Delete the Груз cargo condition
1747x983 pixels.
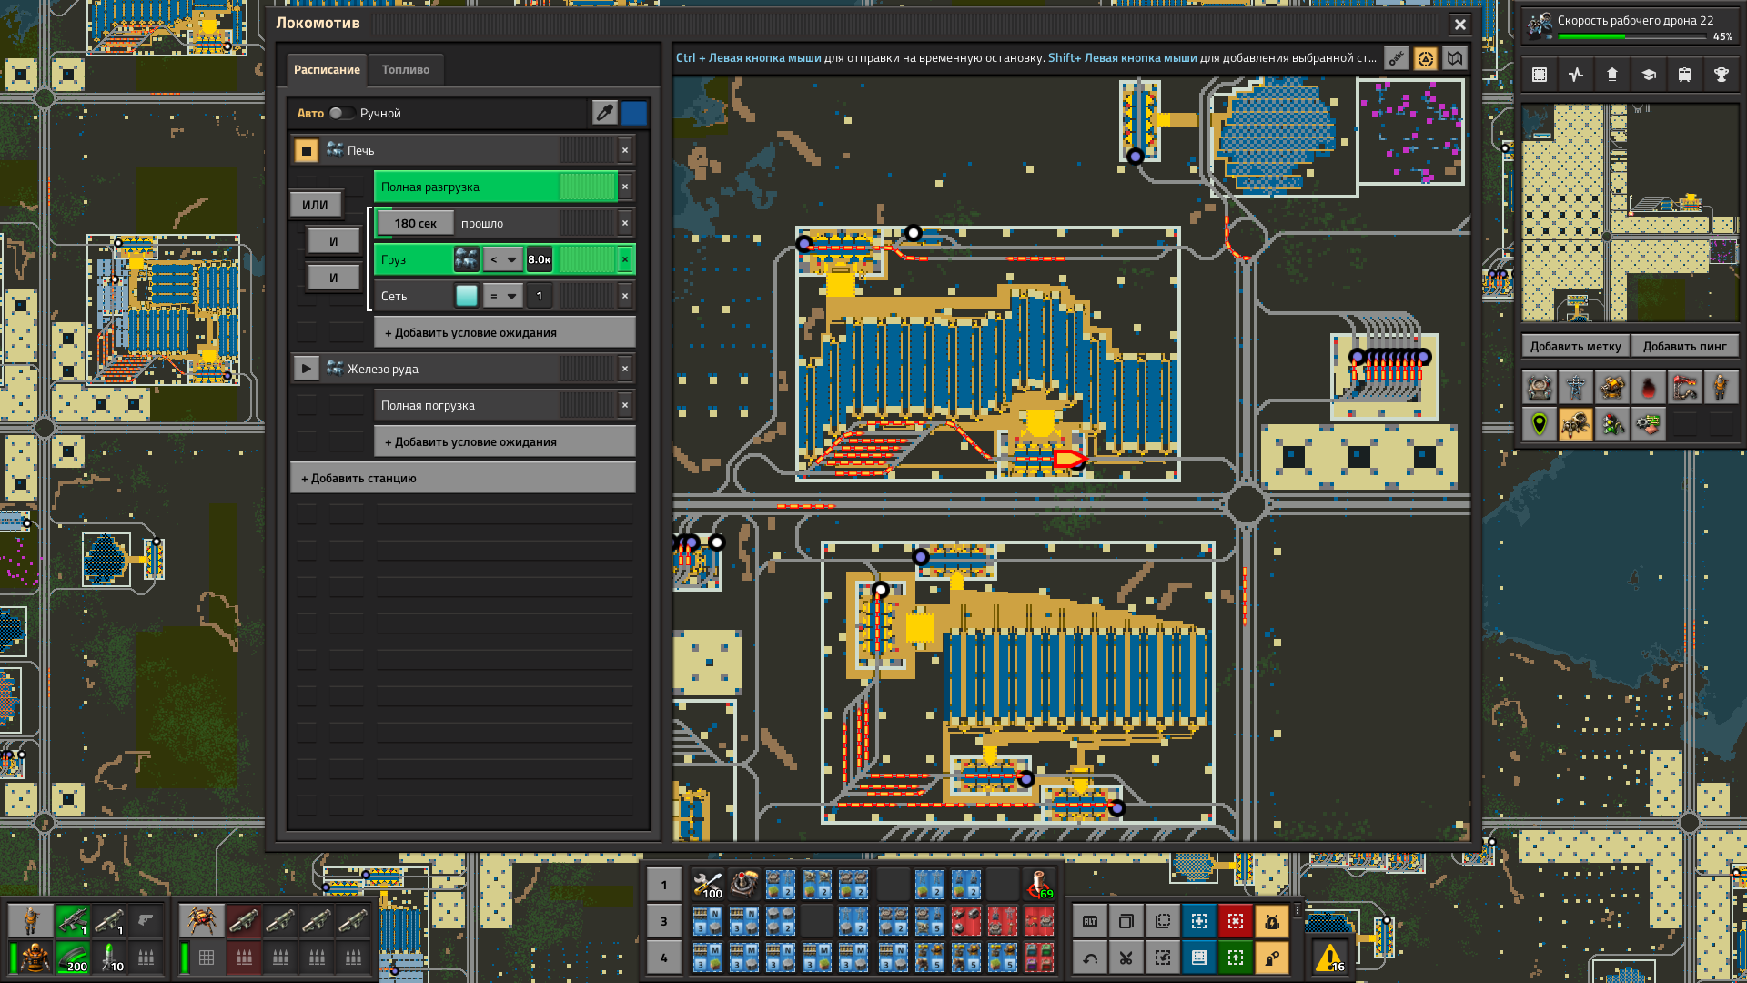625,259
